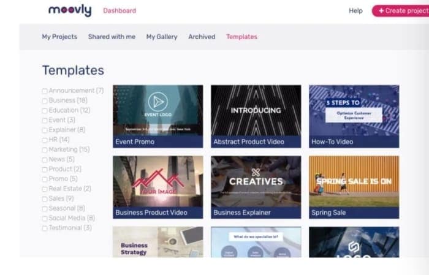The image size is (429, 275).
Task: Open the Archived tab
Action: pyautogui.click(x=202, y=37)
